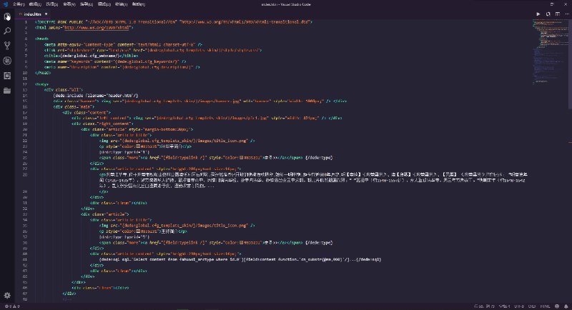Change the UTF-8 file encoding

519,306
